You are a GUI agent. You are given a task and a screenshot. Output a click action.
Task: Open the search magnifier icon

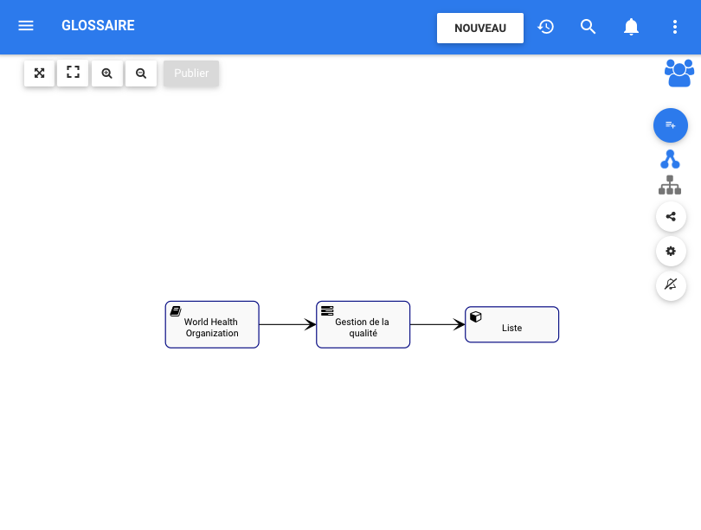coord(588,27)
